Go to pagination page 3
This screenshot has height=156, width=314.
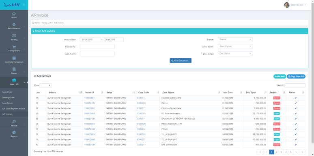281,152
